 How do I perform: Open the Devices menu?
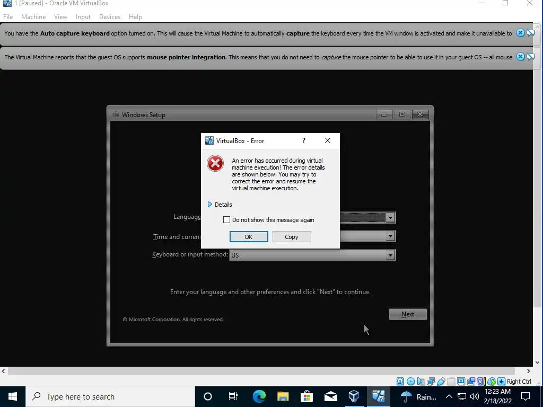pyautogui.click(x=109, y=16)
